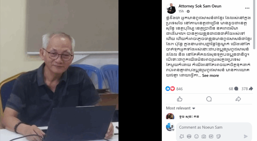Switch commenting identity via avatar dropdown
This screenshot has width=257, height=141.
pyautogui.click(x=173, y=130)
